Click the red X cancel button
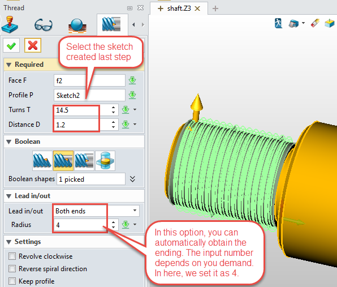Image resolution: width=337 pixels, height=287 pixels. click(x=33, y=46)
